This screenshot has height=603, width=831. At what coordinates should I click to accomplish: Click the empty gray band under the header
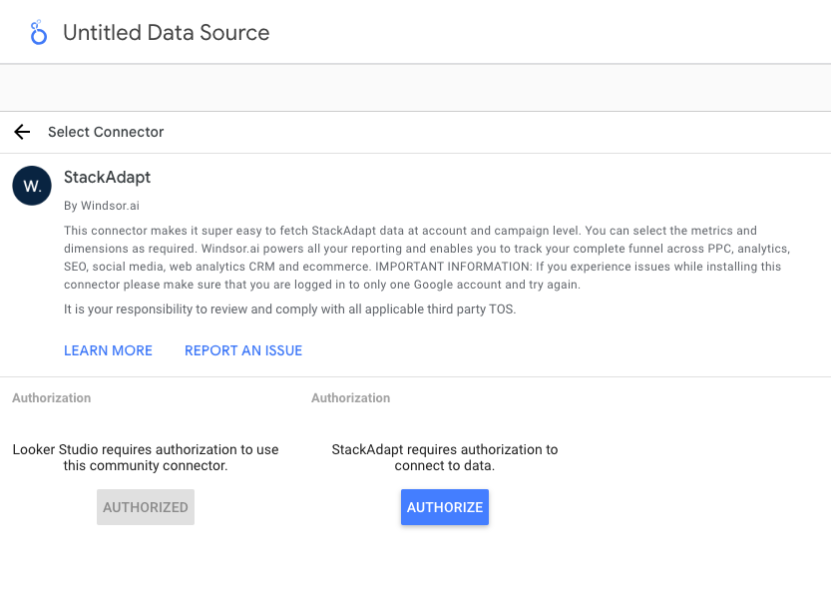click(415, 88)
